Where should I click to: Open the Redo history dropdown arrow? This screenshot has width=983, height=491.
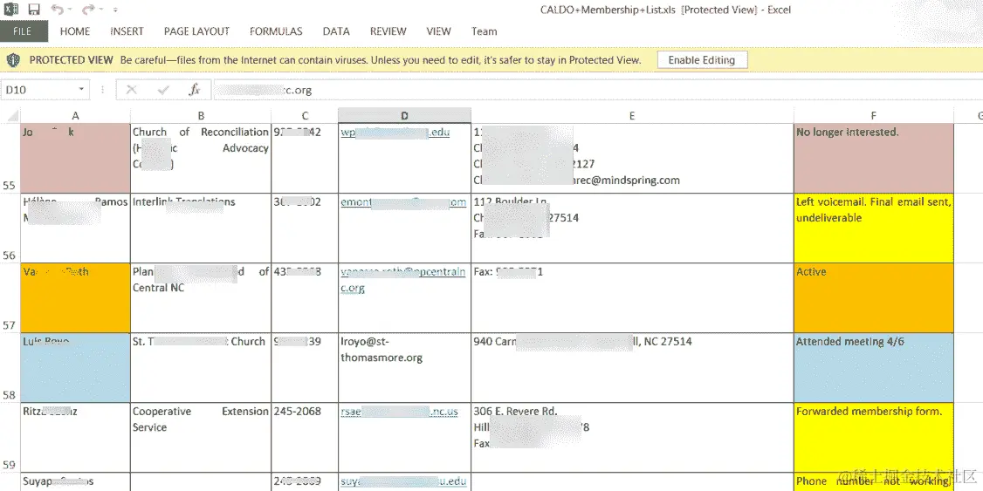click(100, 10)
